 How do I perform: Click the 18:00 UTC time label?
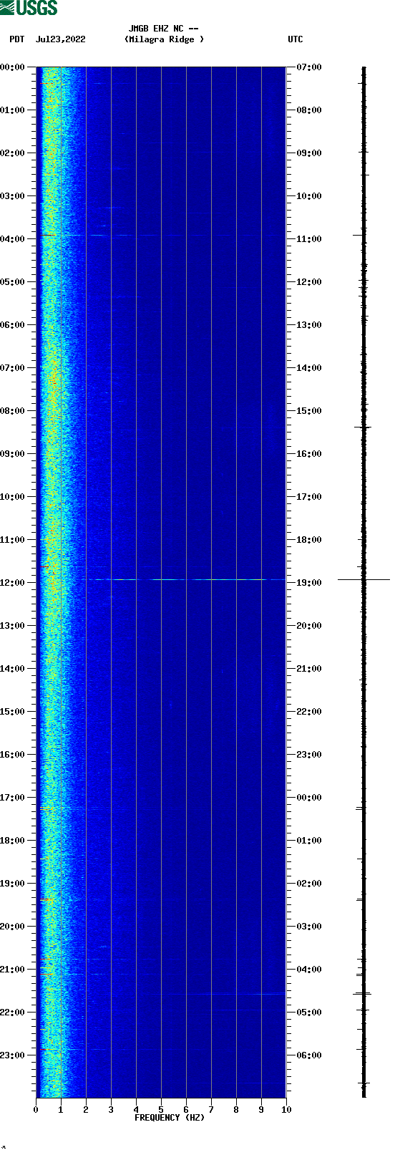pyautogui.click(x=308, y=540)
